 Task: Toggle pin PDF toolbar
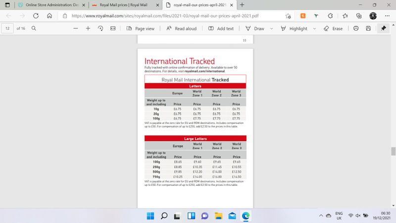[383, 28]
